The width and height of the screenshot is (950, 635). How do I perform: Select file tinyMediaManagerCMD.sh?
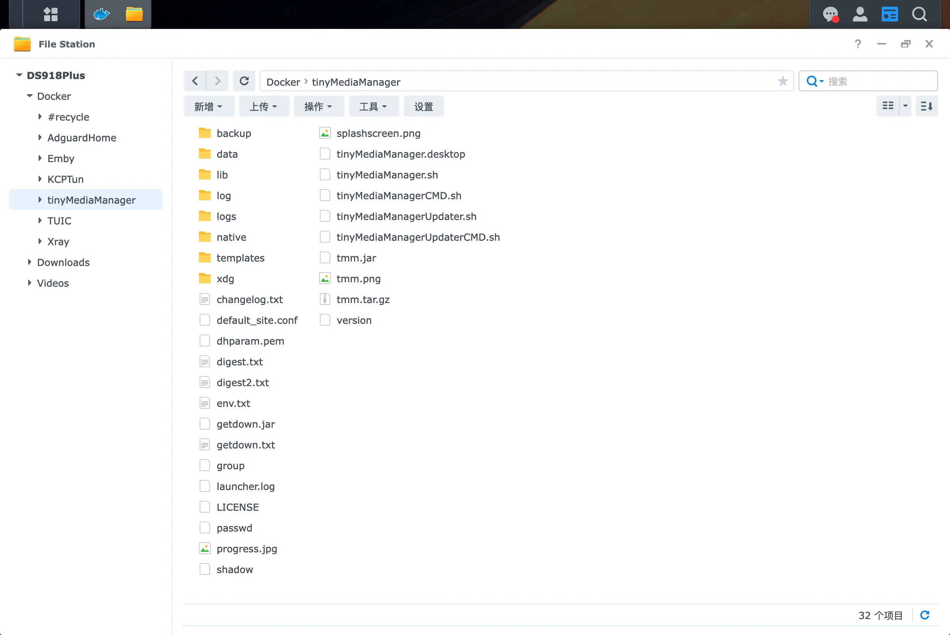pyautogui.click(x=399, y=195)
